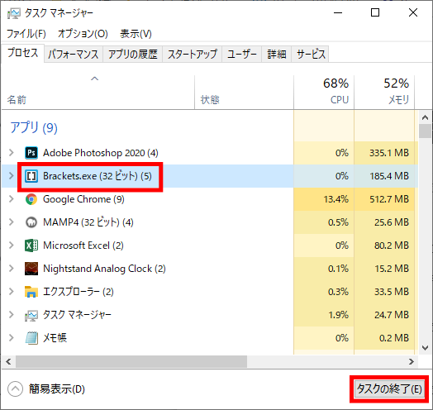
Task: Expand the Adobe Photoshop 2020 process group
Action: (x=12, y=152)
